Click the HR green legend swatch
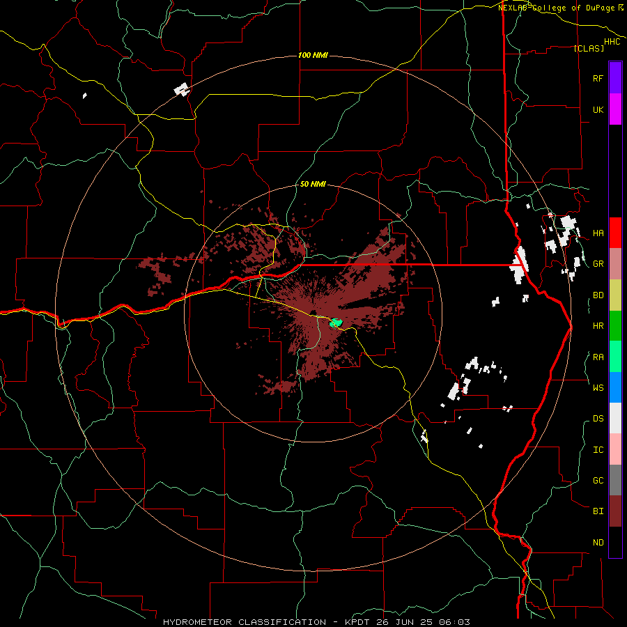The image size is (627, 627). (x=615, y=326)
